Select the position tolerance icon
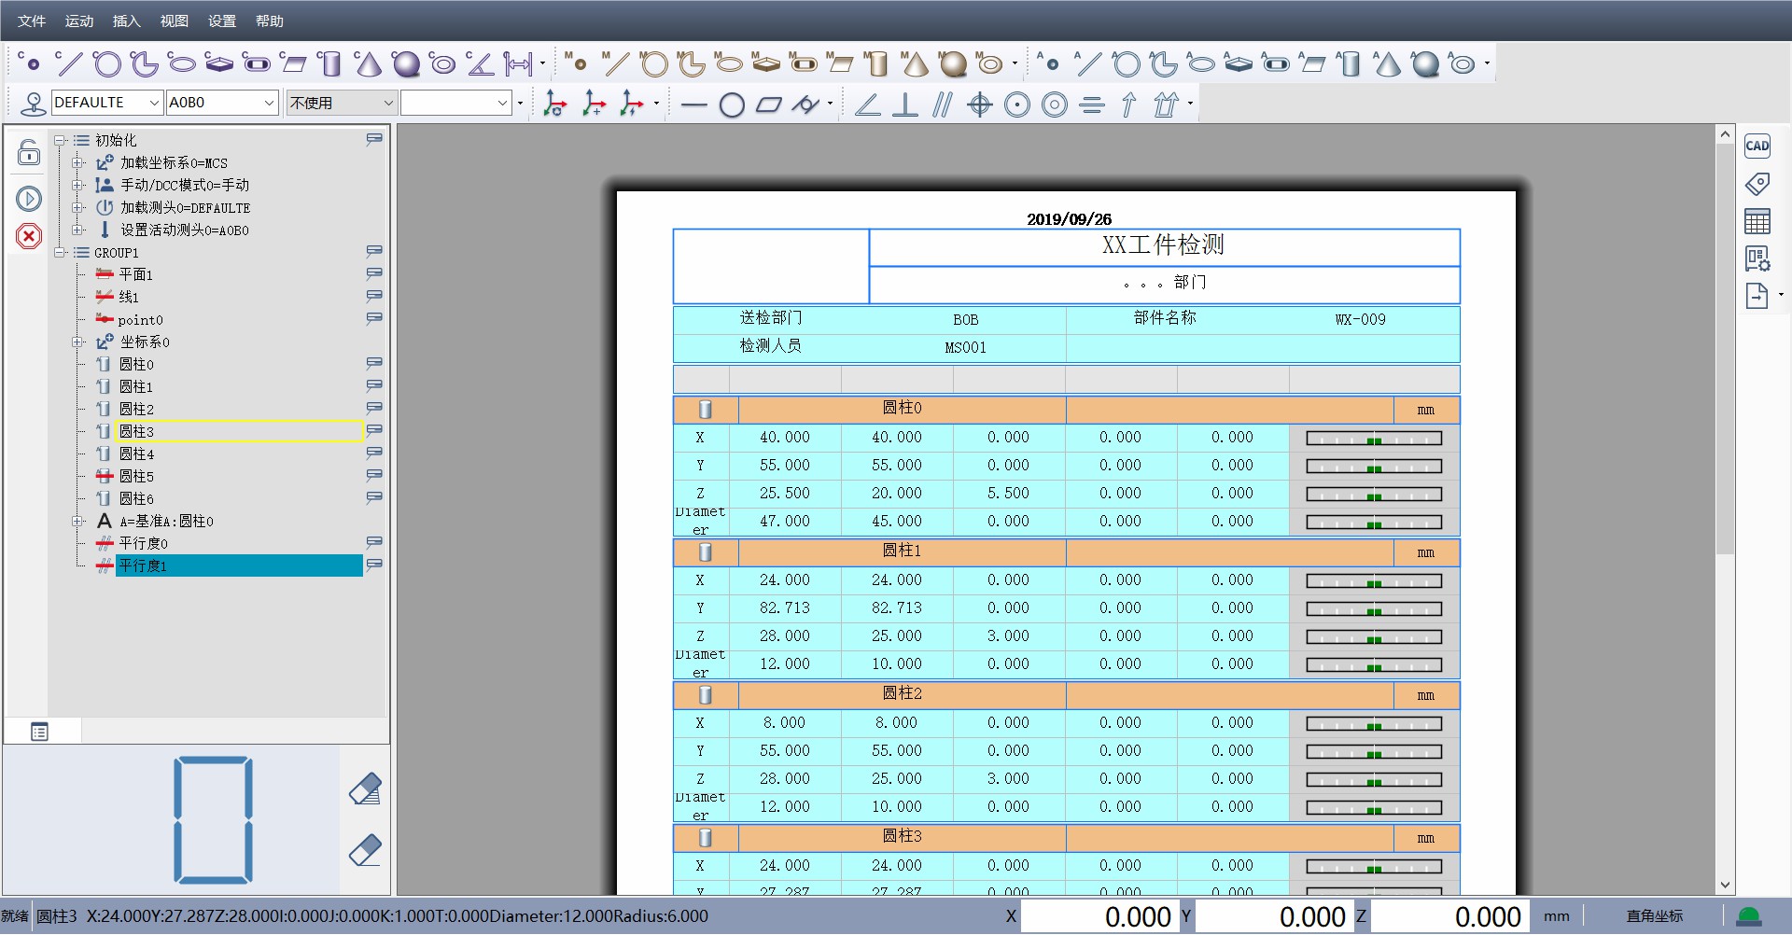Image resolution: width=1792 pixels, height=935 pixels. [x=979, y=105]
